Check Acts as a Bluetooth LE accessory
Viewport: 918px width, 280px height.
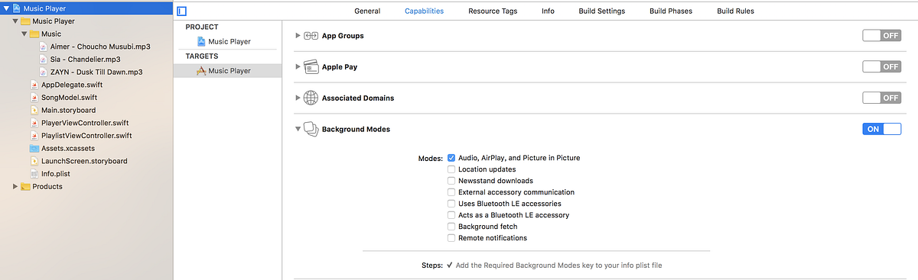pyautogui.click(x=451, y=215)
